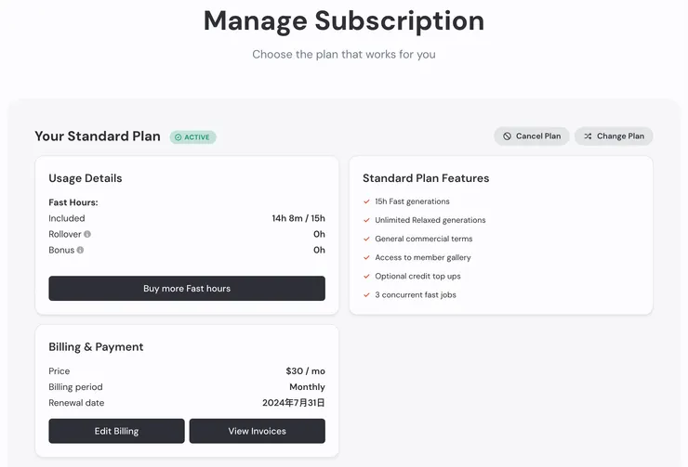Image resolution: width=688 pixels, height=467 pixels.
Task: Click the checkmark beside Access to member gallery
Action: 366,257
